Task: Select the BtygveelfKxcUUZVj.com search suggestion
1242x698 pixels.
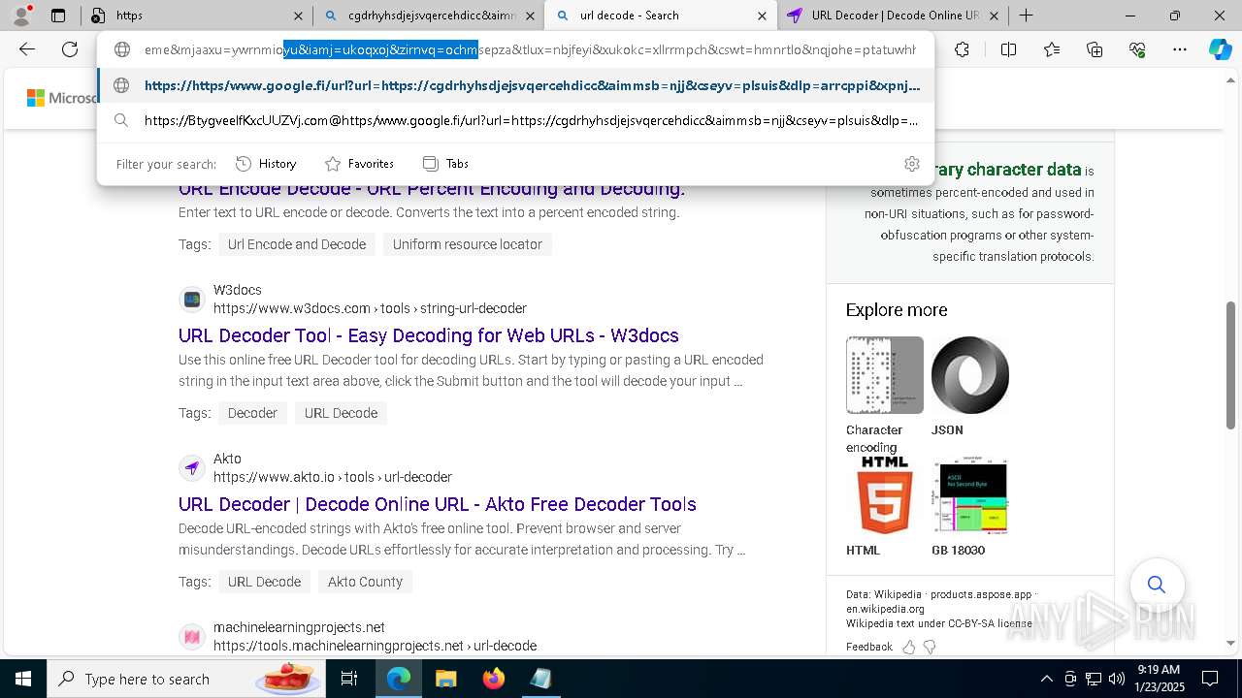Action: click(x=515, y=120)
